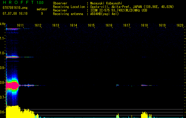Click the large magenta meteor echo blob
This screenshot has height=118, width=186.
coord(12,86)
